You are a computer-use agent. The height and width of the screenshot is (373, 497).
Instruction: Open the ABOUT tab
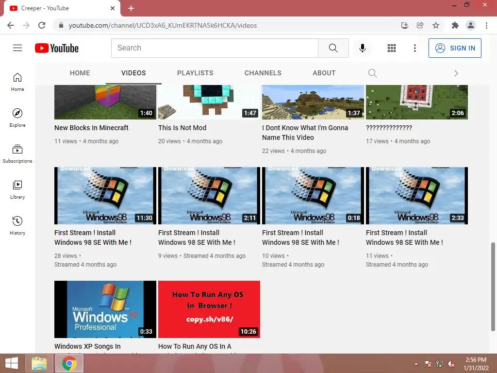click(x=324, y=73)
